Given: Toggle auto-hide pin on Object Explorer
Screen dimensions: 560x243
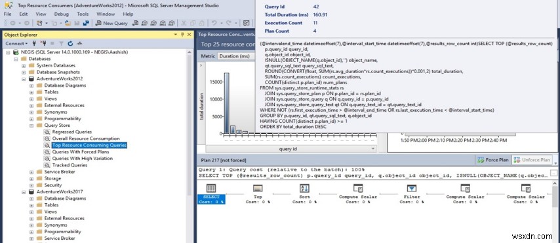Looking at the screenshot, I should 182,35.
